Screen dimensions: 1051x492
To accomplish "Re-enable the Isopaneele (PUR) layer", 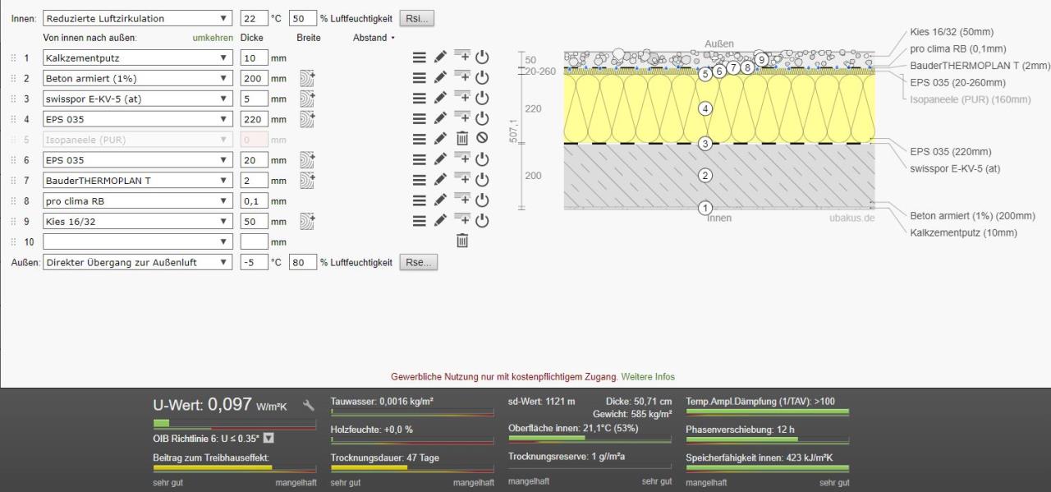I will 482,140.
